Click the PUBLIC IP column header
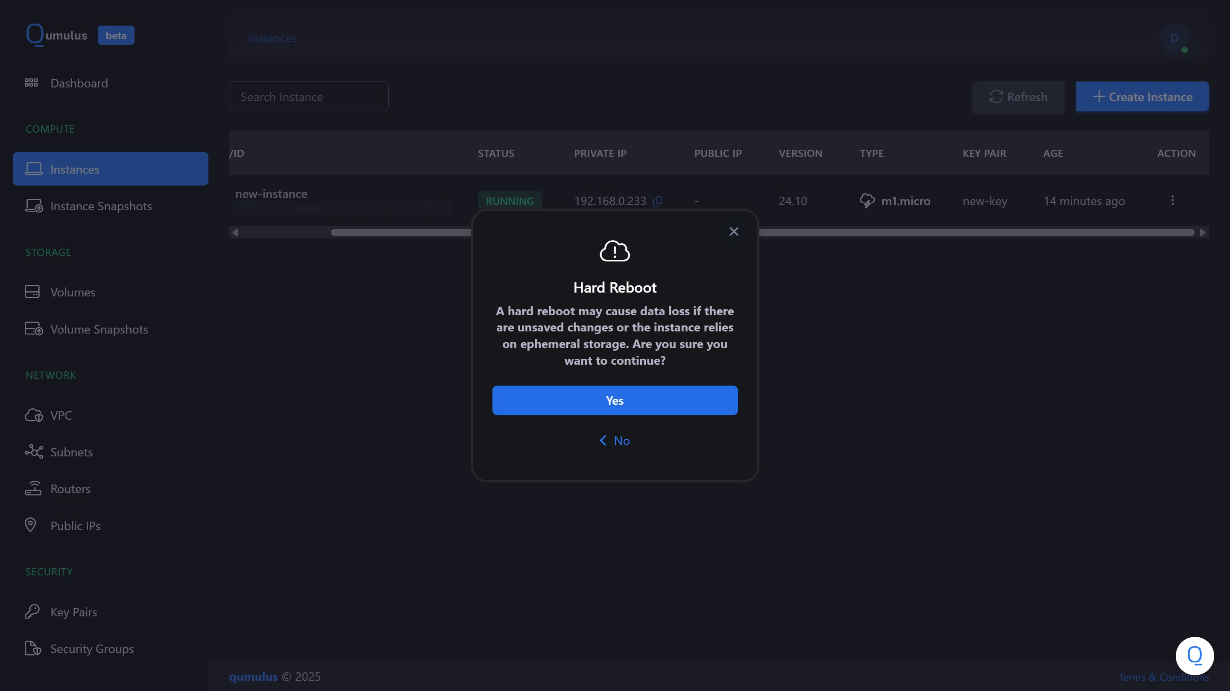Image resolution: width=1230 pixels, height=691 pixels. [717, 153]
